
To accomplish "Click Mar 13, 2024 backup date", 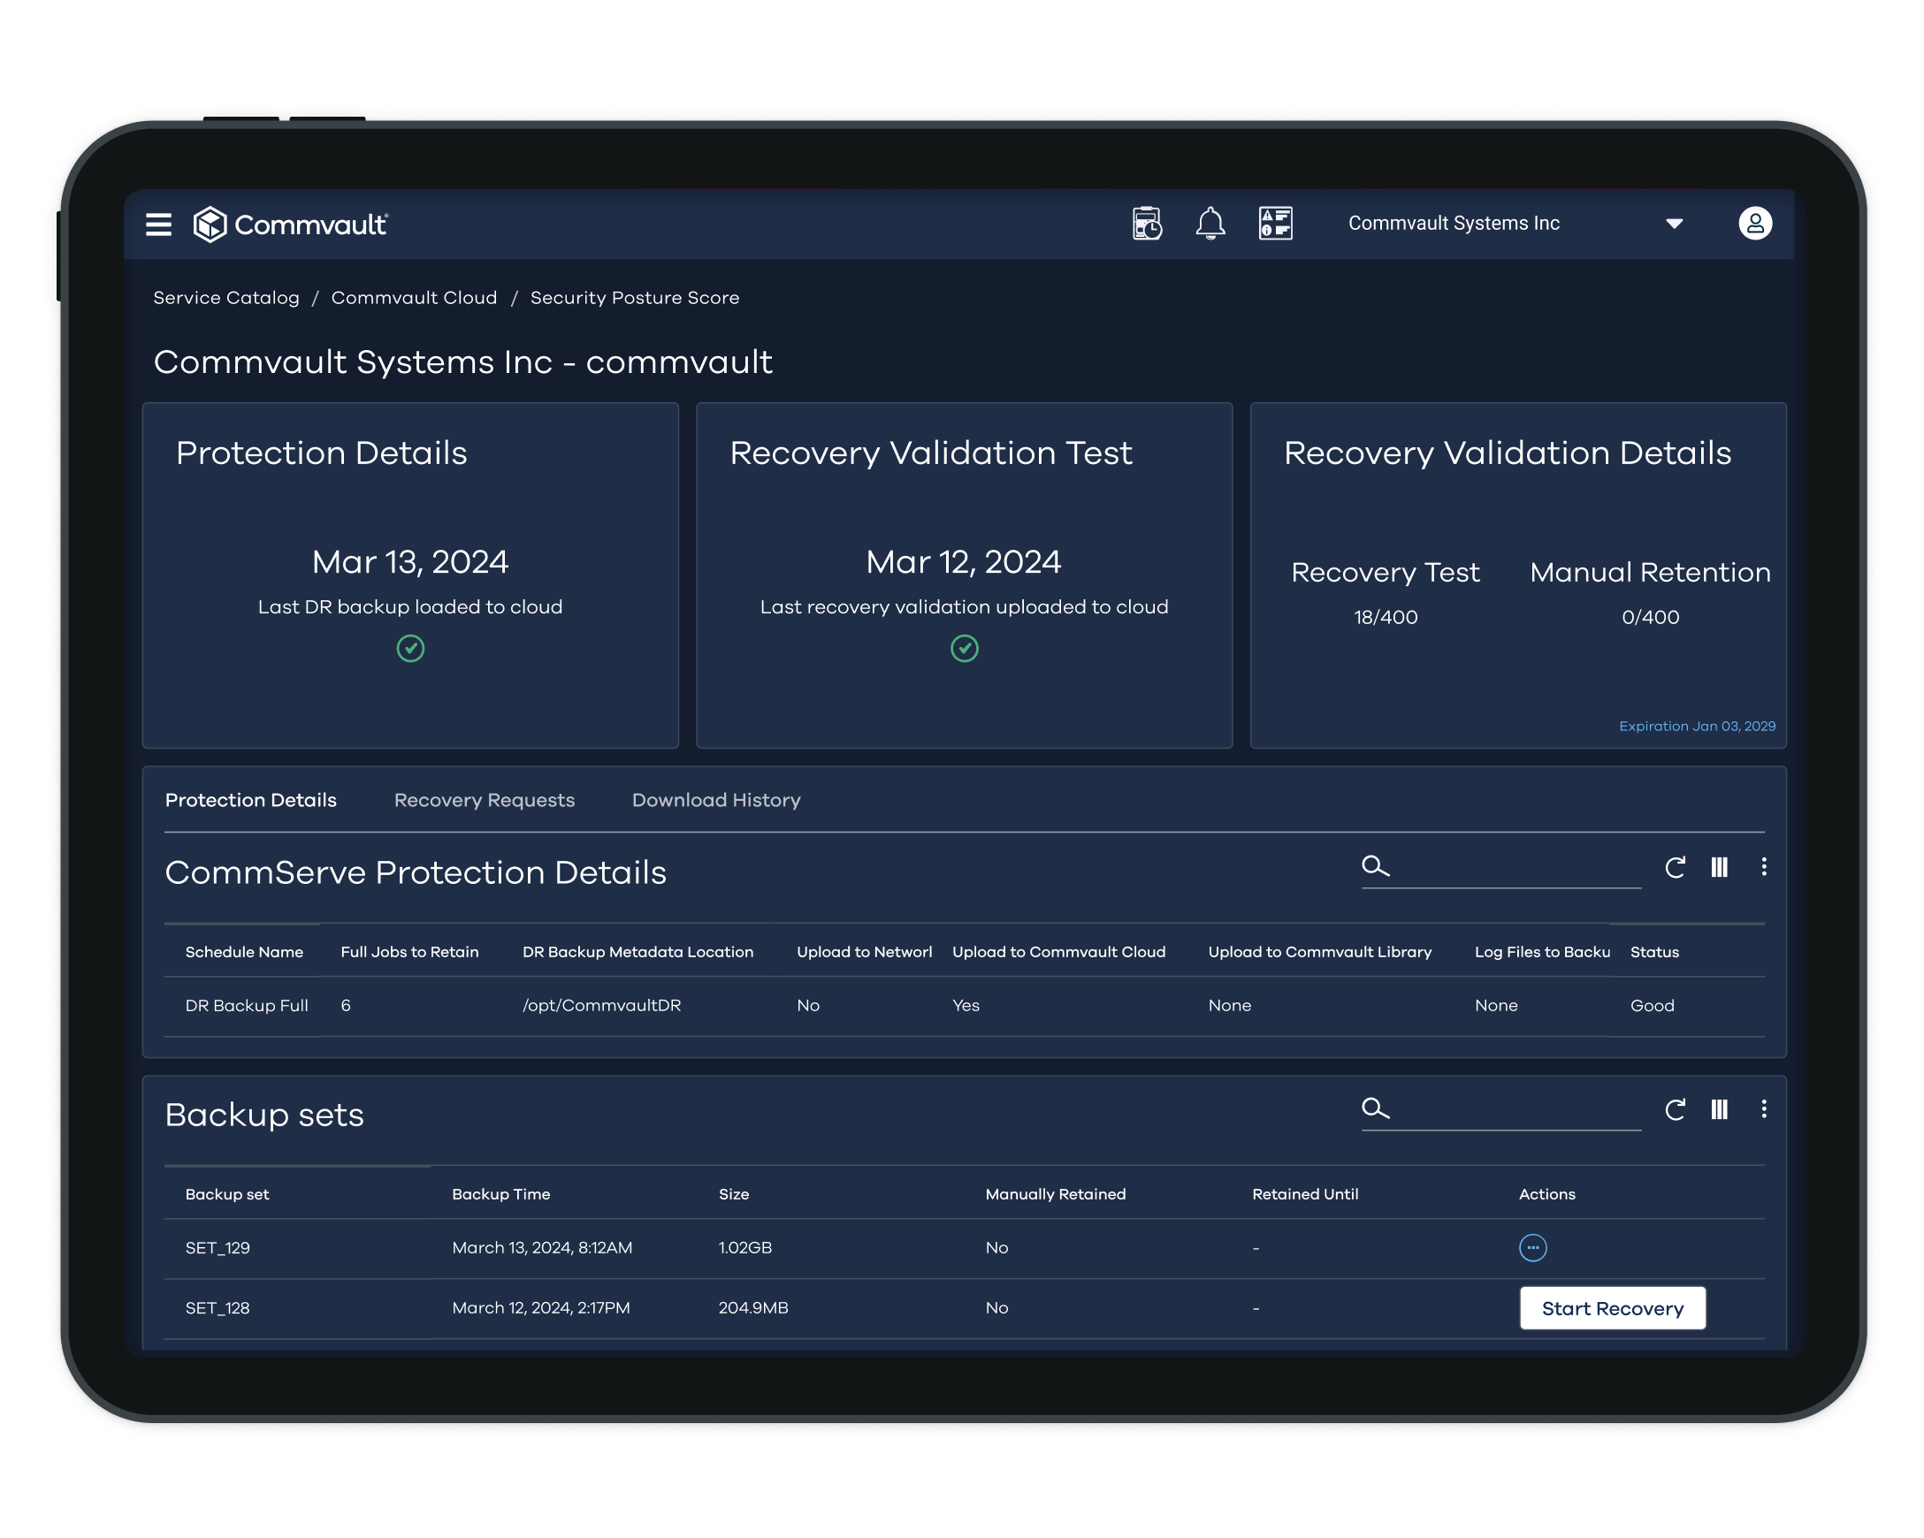I will tap(409, 562).
